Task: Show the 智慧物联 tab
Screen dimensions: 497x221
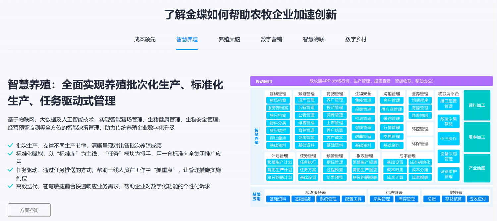Action: click(313, 39)
